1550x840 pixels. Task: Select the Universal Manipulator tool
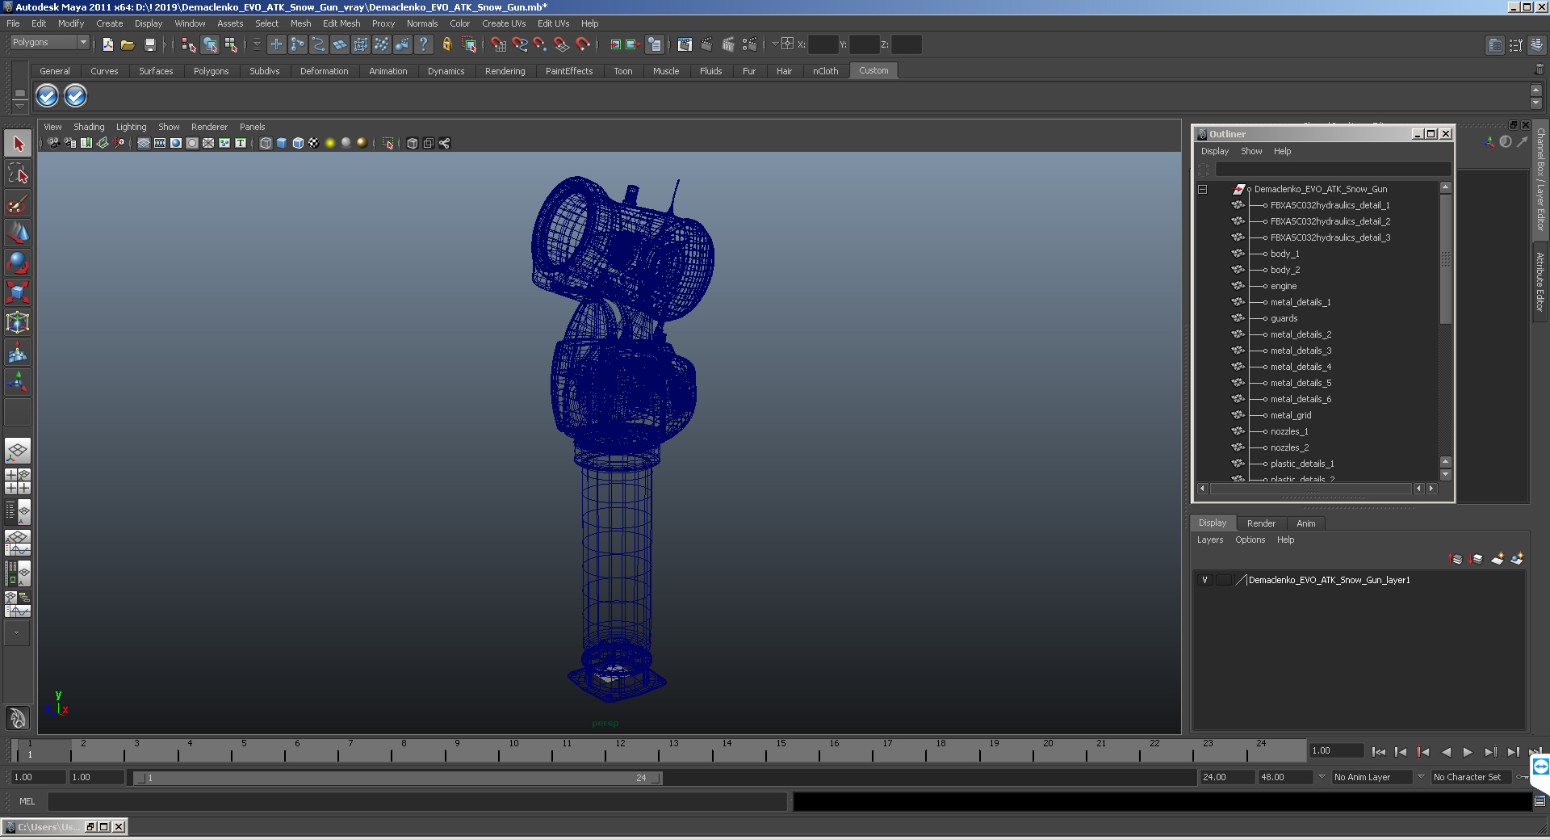pos(18,322)
